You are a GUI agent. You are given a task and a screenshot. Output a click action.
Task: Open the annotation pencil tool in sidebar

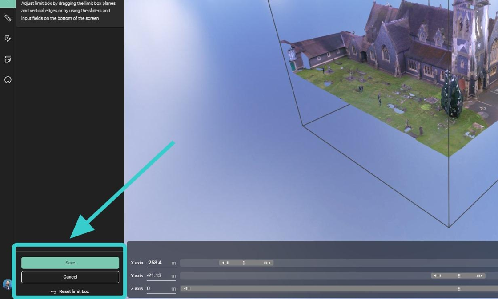8,39
